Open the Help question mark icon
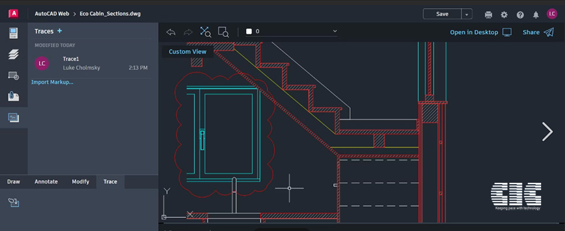 pos(520,15)
